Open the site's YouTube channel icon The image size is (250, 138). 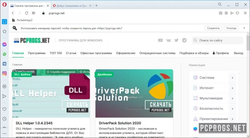[x=160, y=40]
